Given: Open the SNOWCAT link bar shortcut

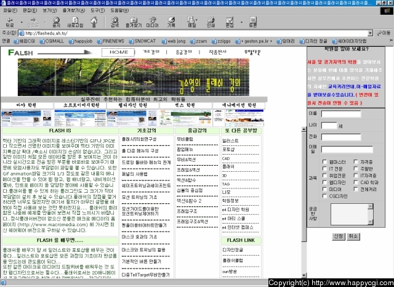Looking at the screenshot, I should pyautogui.click(x=142, y=41).
